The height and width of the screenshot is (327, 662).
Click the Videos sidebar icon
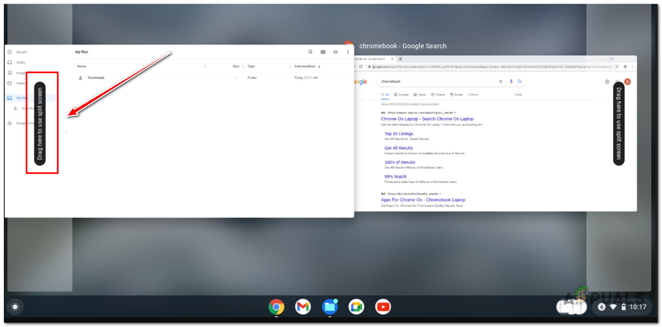(x=10, y=83)
